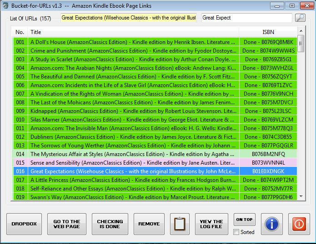
Task: Click ISBN cell Done - B0769Q8M8K
Action: click(x=268, y=42)
